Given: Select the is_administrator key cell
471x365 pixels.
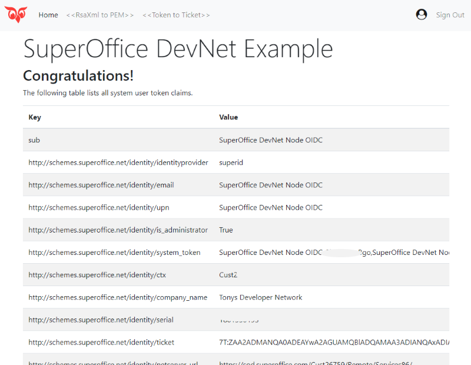Looking at the screenshot, I should click(x=118, y=230).
